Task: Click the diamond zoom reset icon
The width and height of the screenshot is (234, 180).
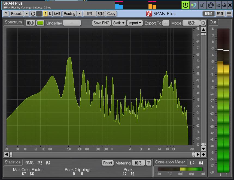Action: click(x=203, y=154)
